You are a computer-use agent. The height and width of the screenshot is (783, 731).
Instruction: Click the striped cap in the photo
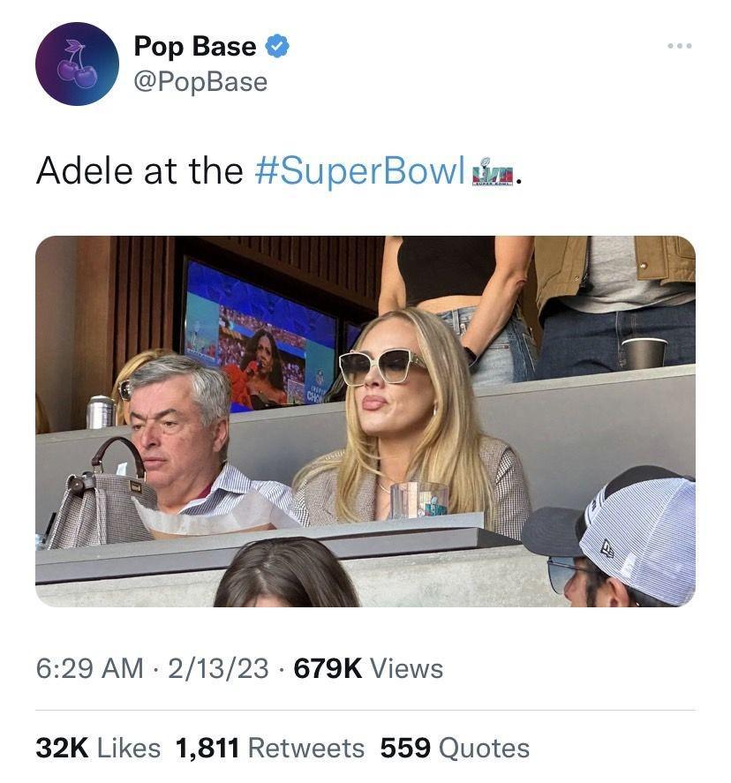635,534
